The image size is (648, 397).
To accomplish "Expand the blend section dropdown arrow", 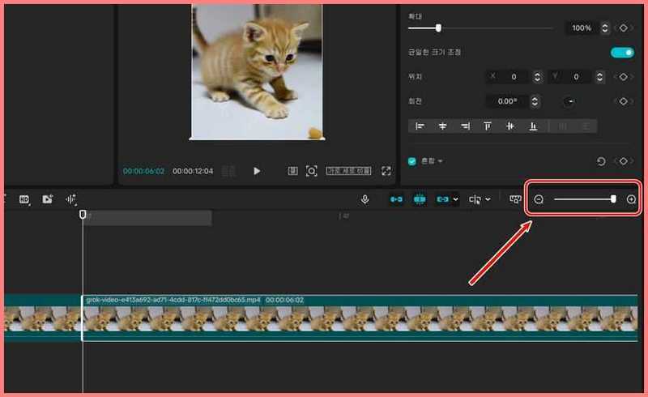I will [441, 161].
